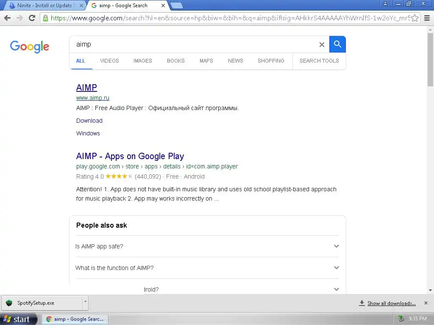Click the vertical scrollbar thumb
Viewport: 434px width, 325px height.
[x=430, y=59]
